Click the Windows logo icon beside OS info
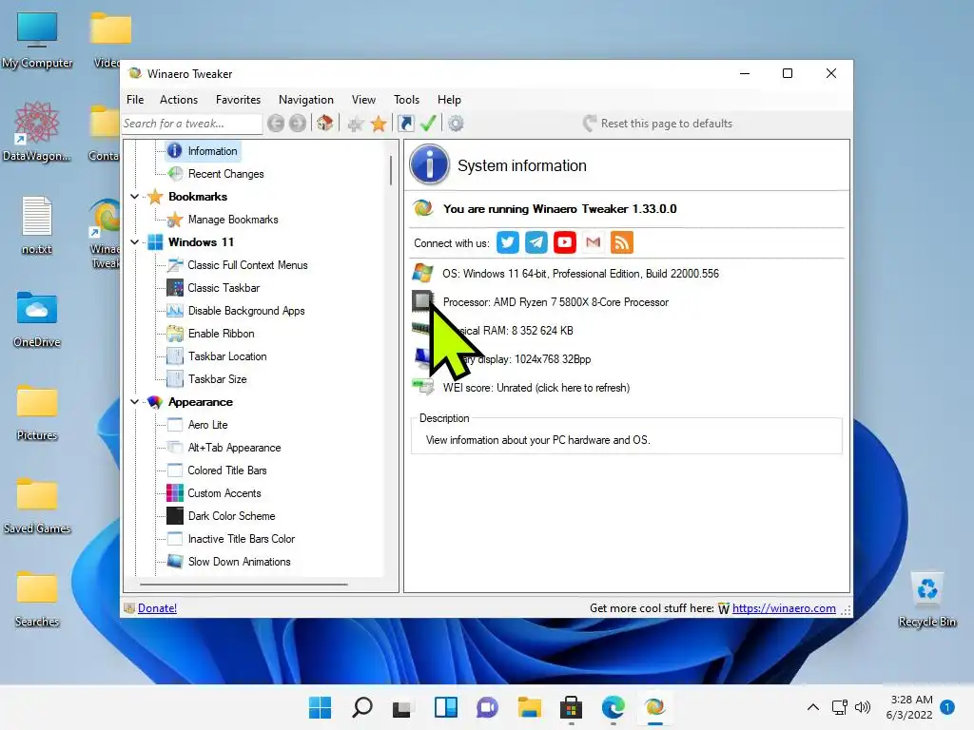 [x=422, y=273]
